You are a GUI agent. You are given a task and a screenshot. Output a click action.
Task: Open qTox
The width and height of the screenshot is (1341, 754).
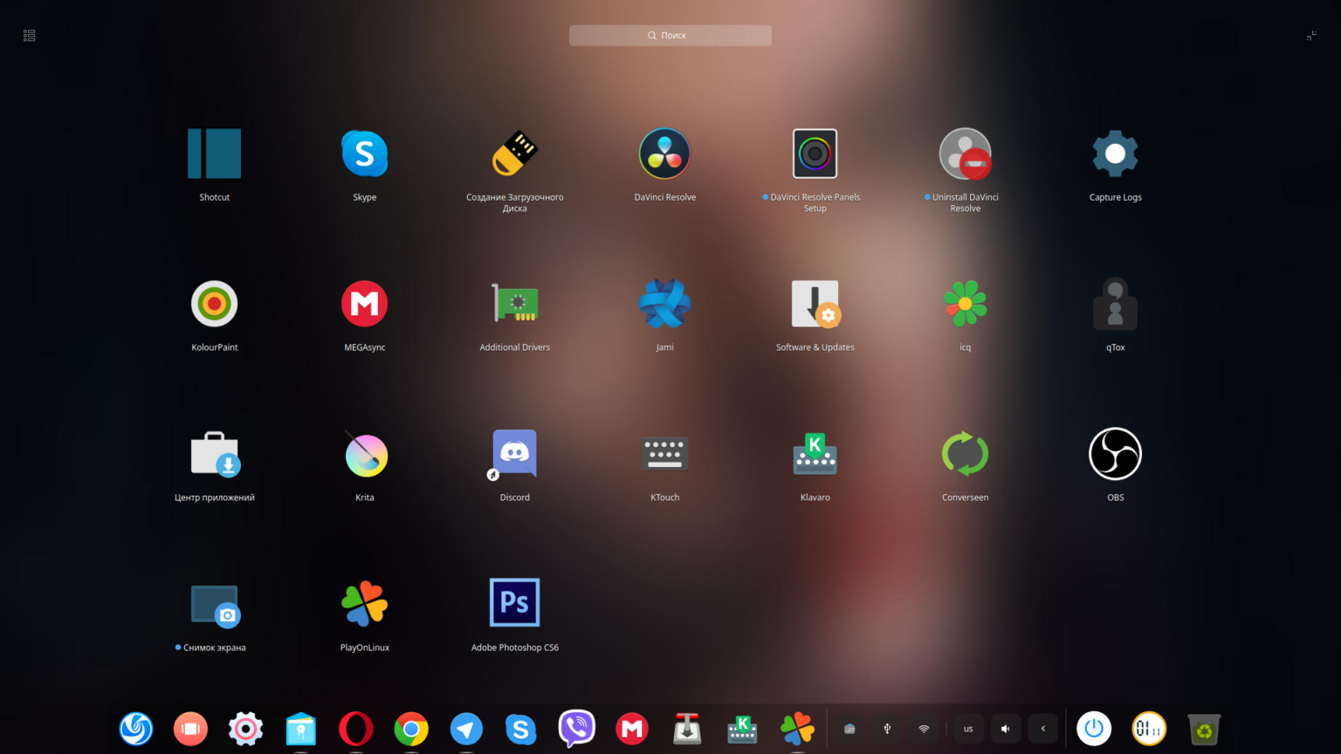point(1116,305)
